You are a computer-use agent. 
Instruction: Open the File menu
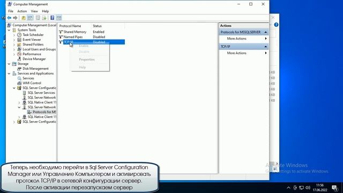point(11,11)
